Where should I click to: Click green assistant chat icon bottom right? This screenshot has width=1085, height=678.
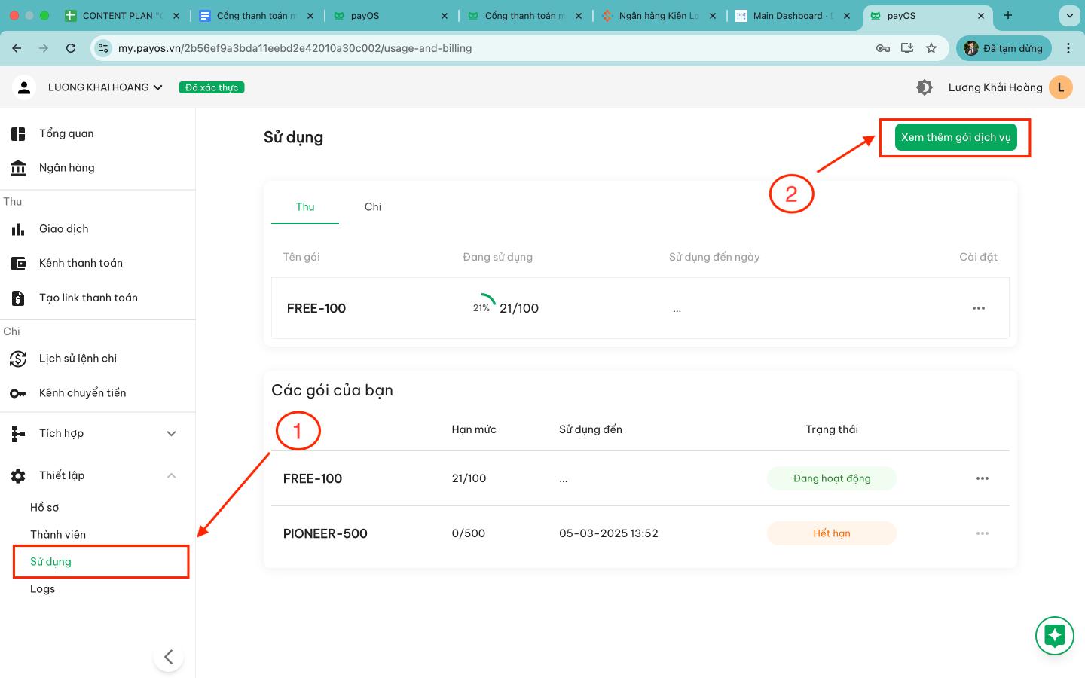1054,636
